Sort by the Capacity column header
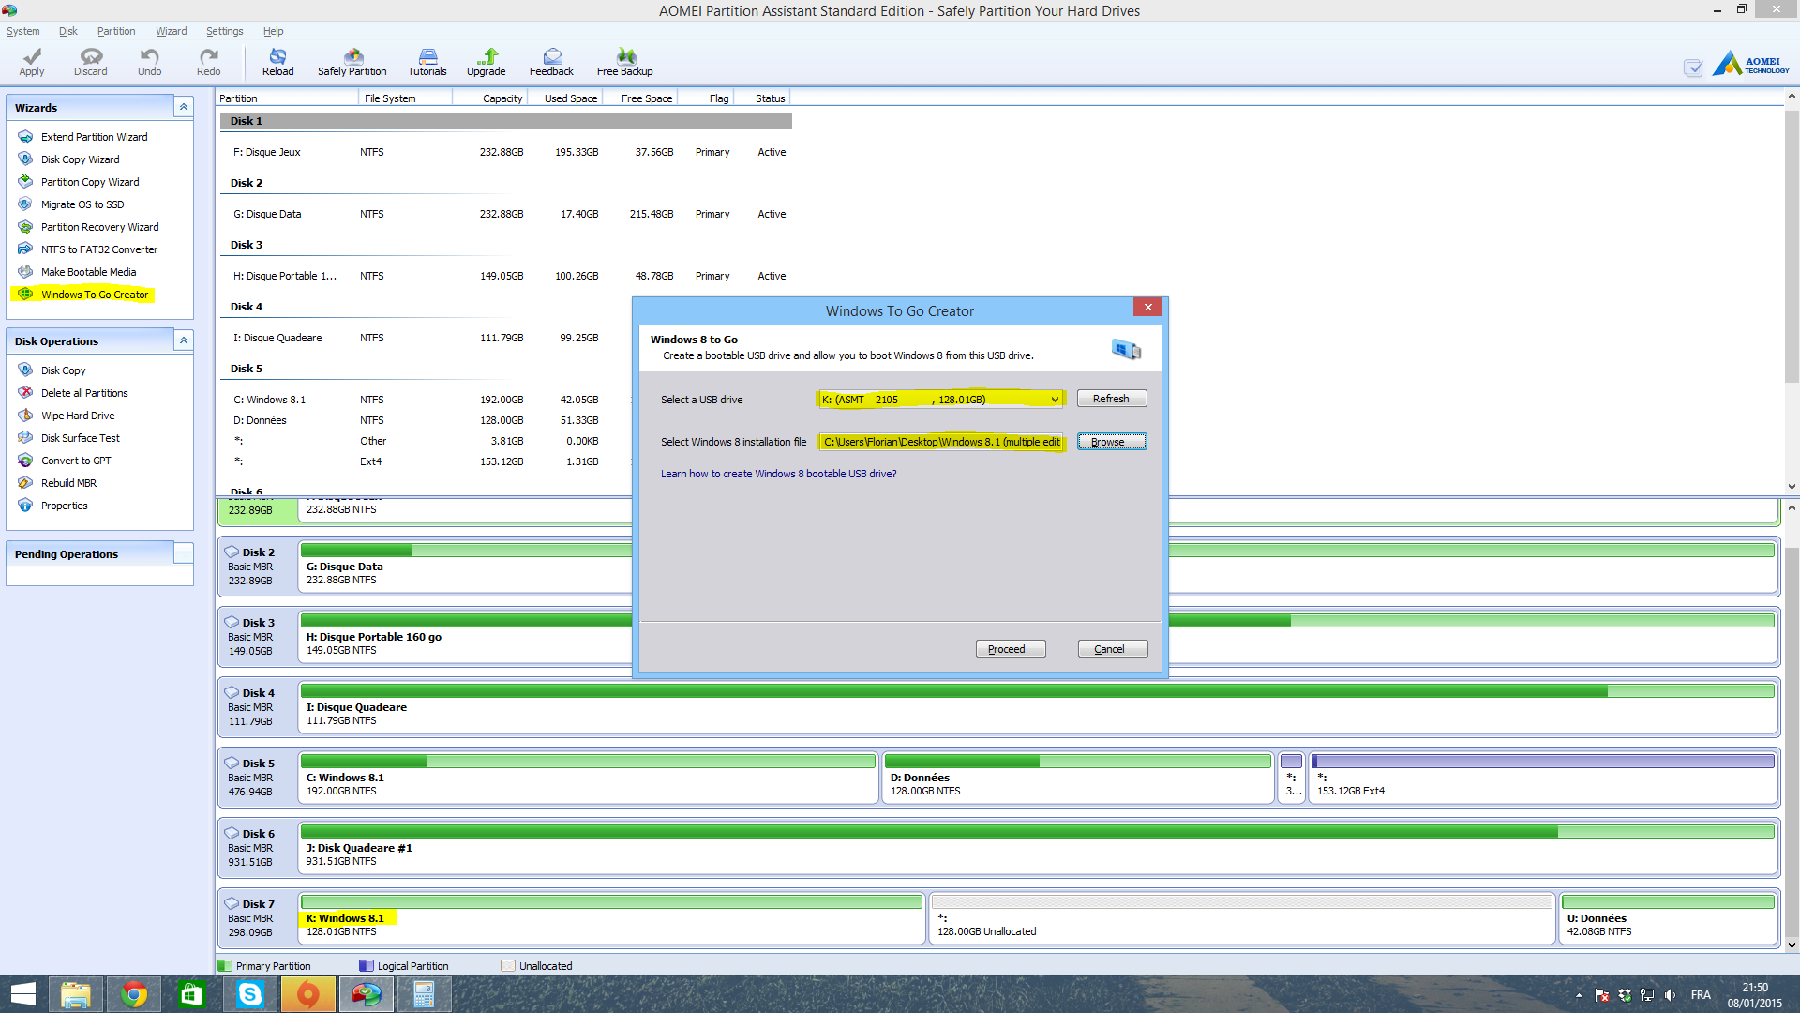 pyautogui.click(x=489, y=98)
